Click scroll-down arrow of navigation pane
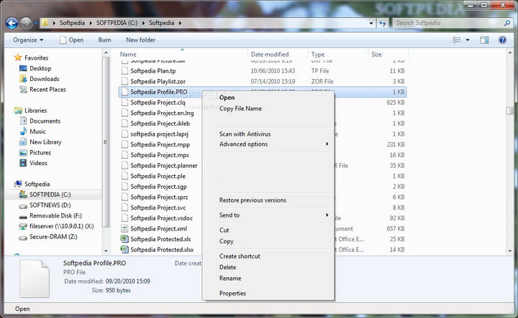 [106, 251]
